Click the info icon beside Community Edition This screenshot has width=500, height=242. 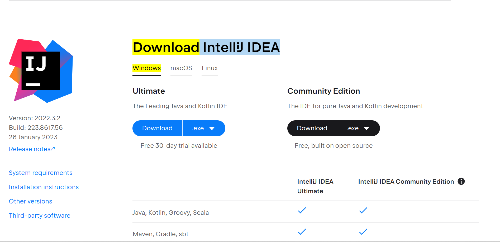tap(461, 182)
